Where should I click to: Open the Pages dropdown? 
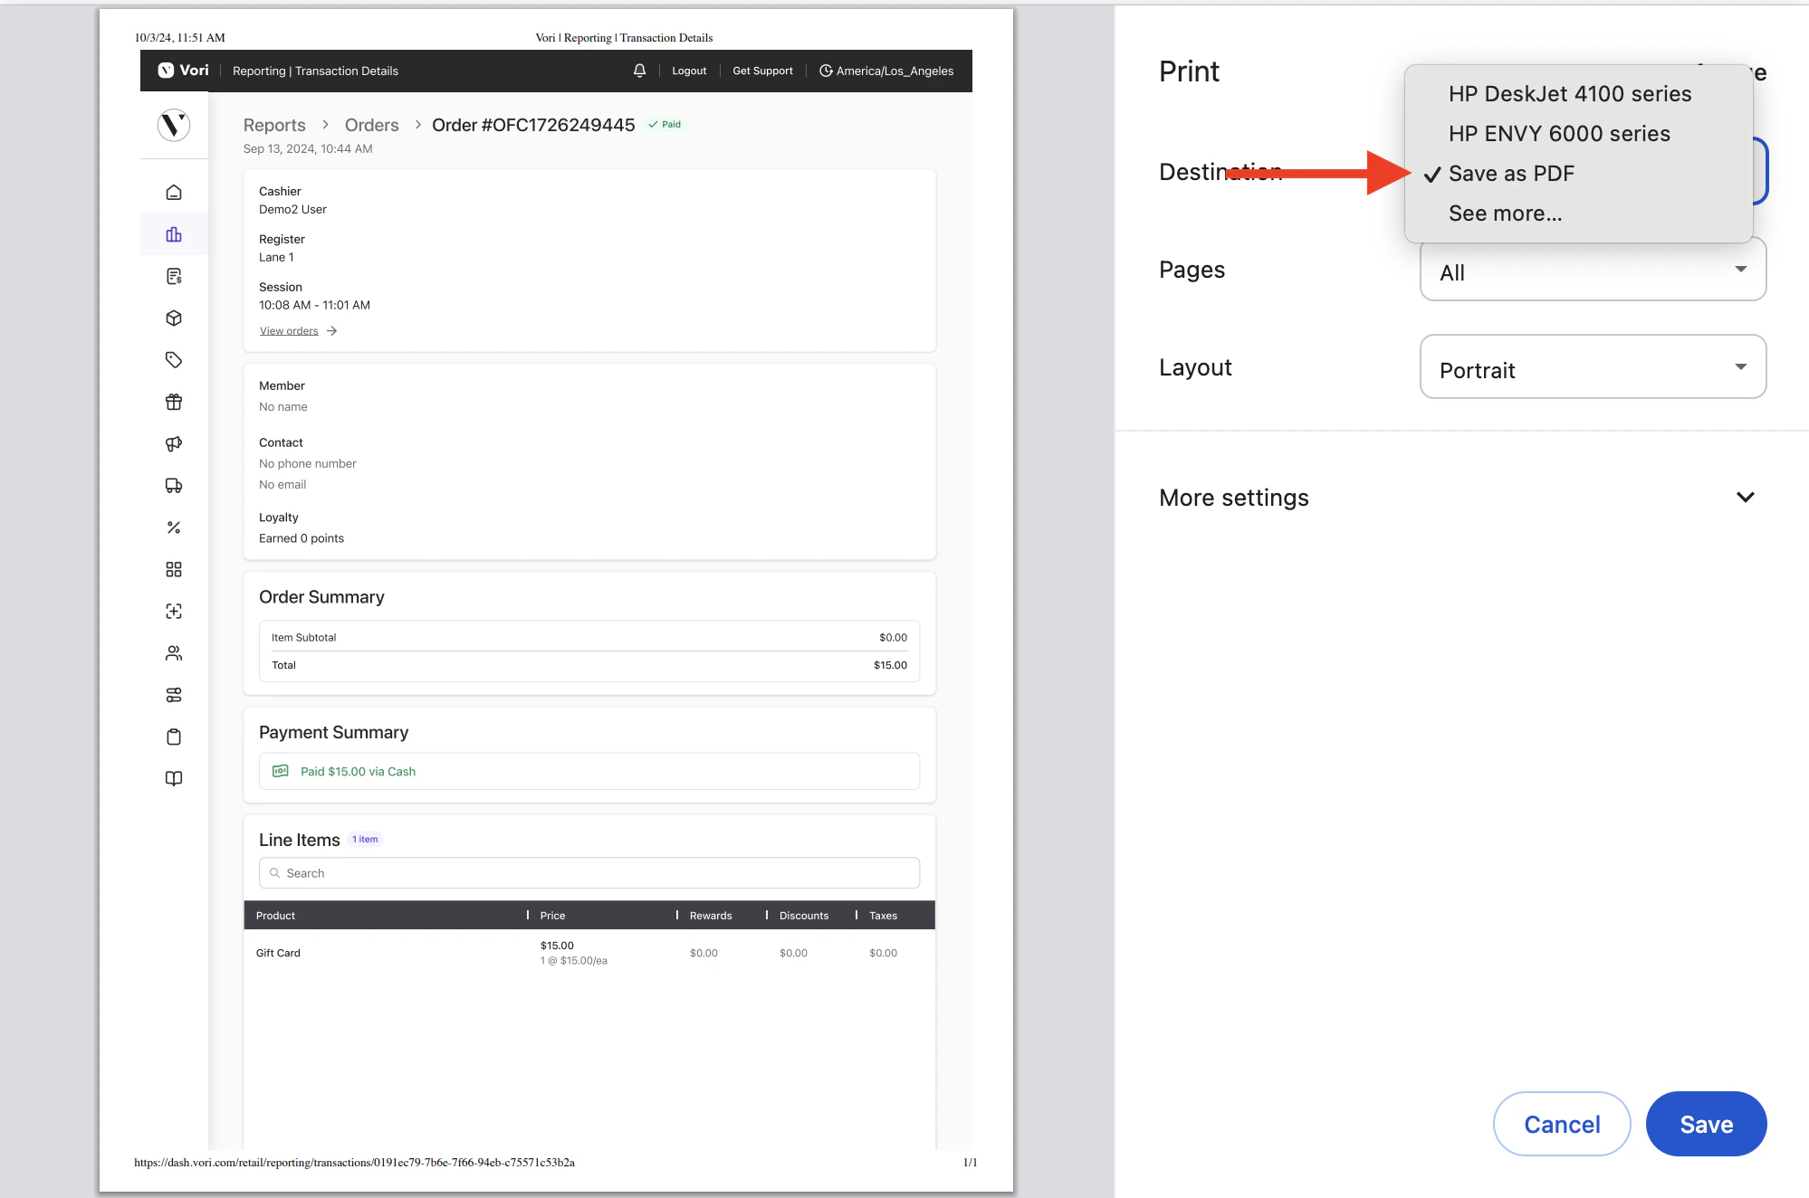click(x=1592, y=271)
